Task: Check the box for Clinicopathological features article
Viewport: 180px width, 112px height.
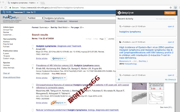Action: pyautogui.click(x=33, y=85)
